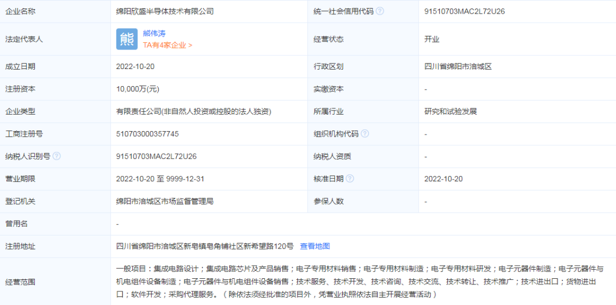Click the help icon beside 纳税人识别号
Screen dimensions: 616x305
coord(56,156)
